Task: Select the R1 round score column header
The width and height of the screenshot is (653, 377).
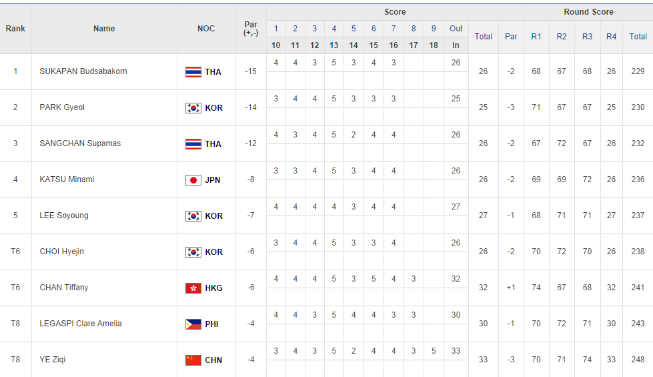Action: click(536, 37)
